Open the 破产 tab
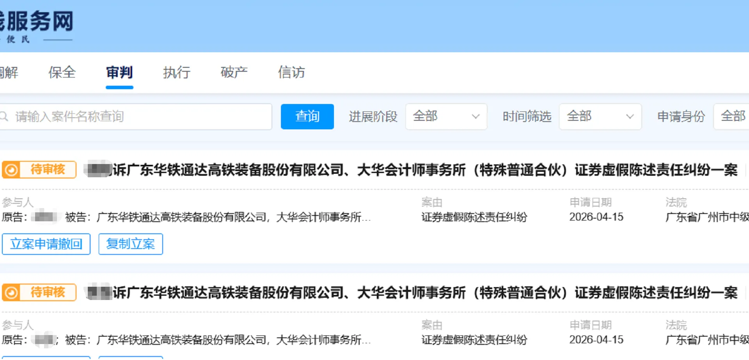 point(234,72)
